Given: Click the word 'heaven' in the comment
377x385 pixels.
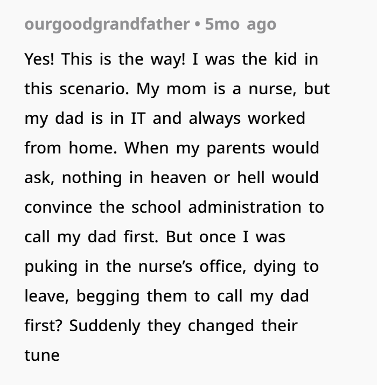Looking at the screenshot, I should point(178,178).
